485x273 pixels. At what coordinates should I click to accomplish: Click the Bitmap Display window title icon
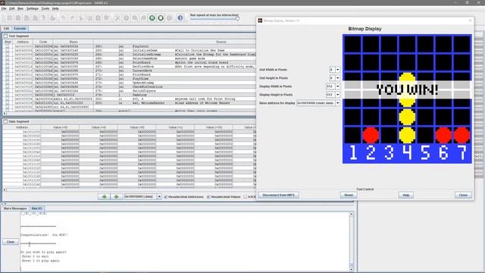coord(260,20)
